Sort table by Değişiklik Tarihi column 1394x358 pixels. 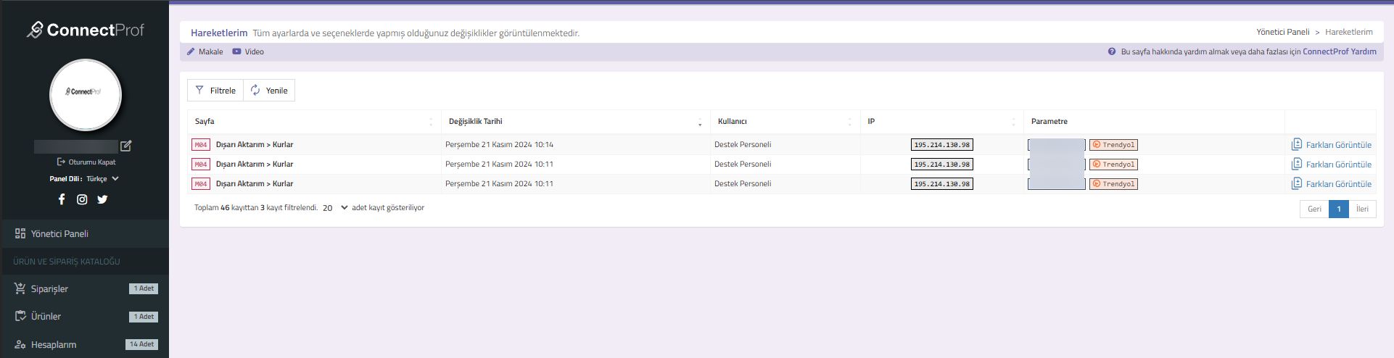click(475, 122)
